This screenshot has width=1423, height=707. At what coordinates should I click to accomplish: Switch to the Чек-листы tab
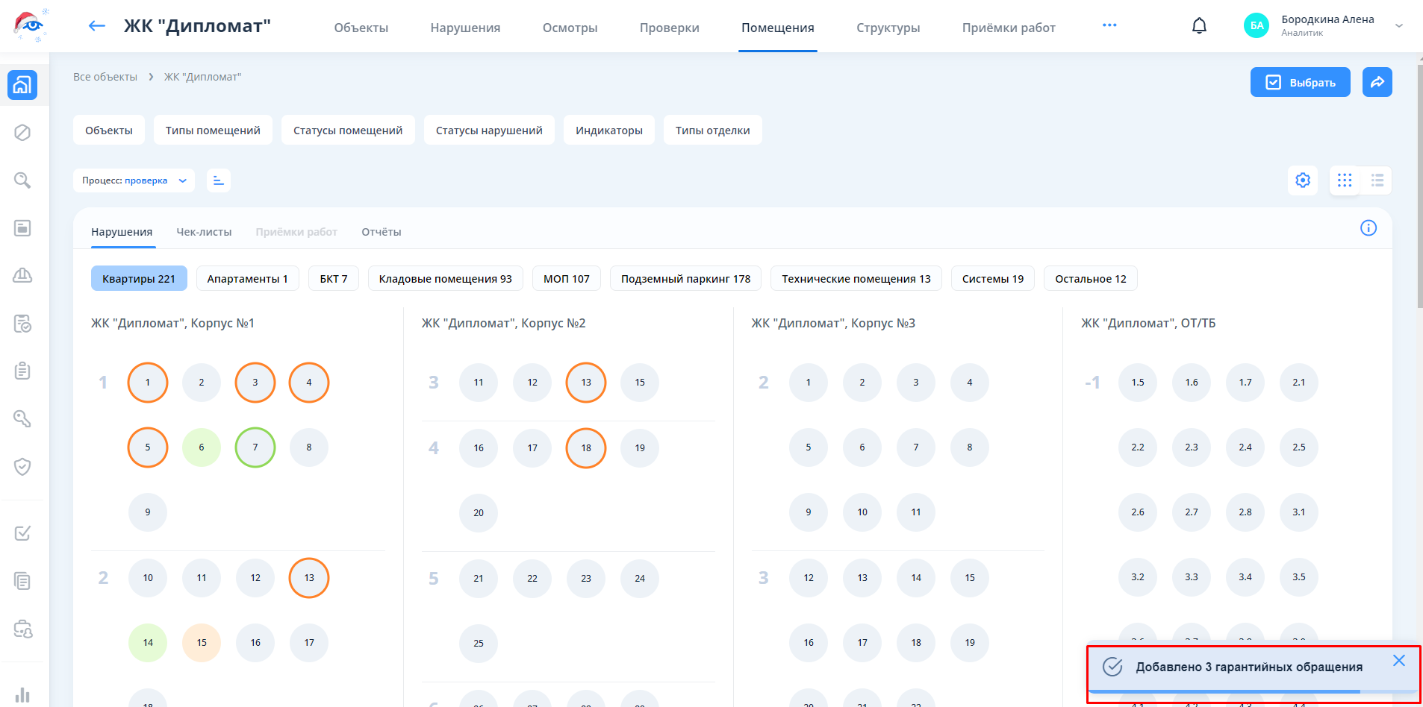[204, 232]
